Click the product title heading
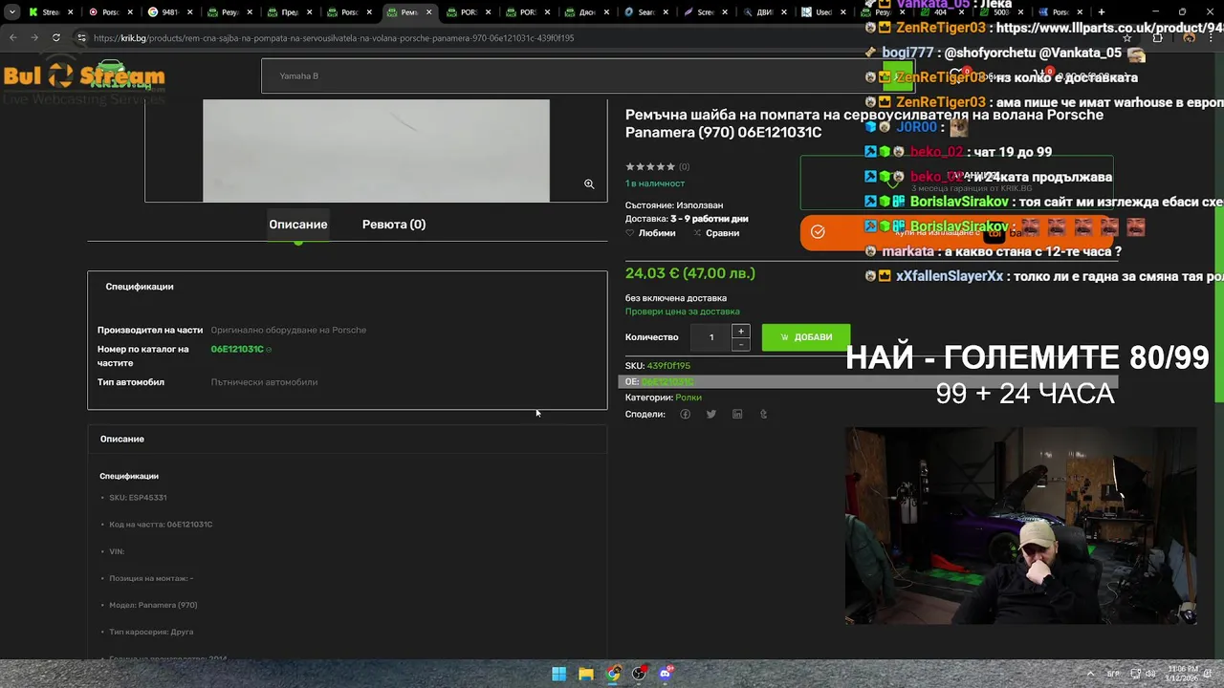Viewport: 1224px width, 688px height. (x=864, y=123)
